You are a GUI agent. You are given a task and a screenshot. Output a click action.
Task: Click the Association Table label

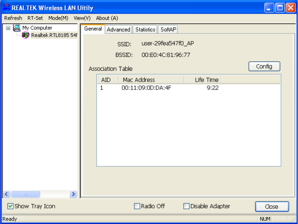110,69
